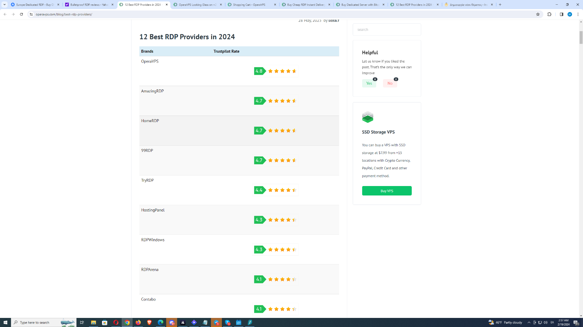
Task: Select the HostingPanel brand name
Action: coord(153,210)
